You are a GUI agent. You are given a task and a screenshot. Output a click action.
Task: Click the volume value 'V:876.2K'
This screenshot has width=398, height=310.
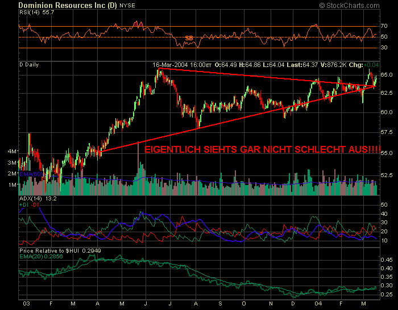(x=333, y=65)
